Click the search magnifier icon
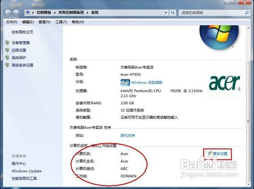 tap(247, 13)
